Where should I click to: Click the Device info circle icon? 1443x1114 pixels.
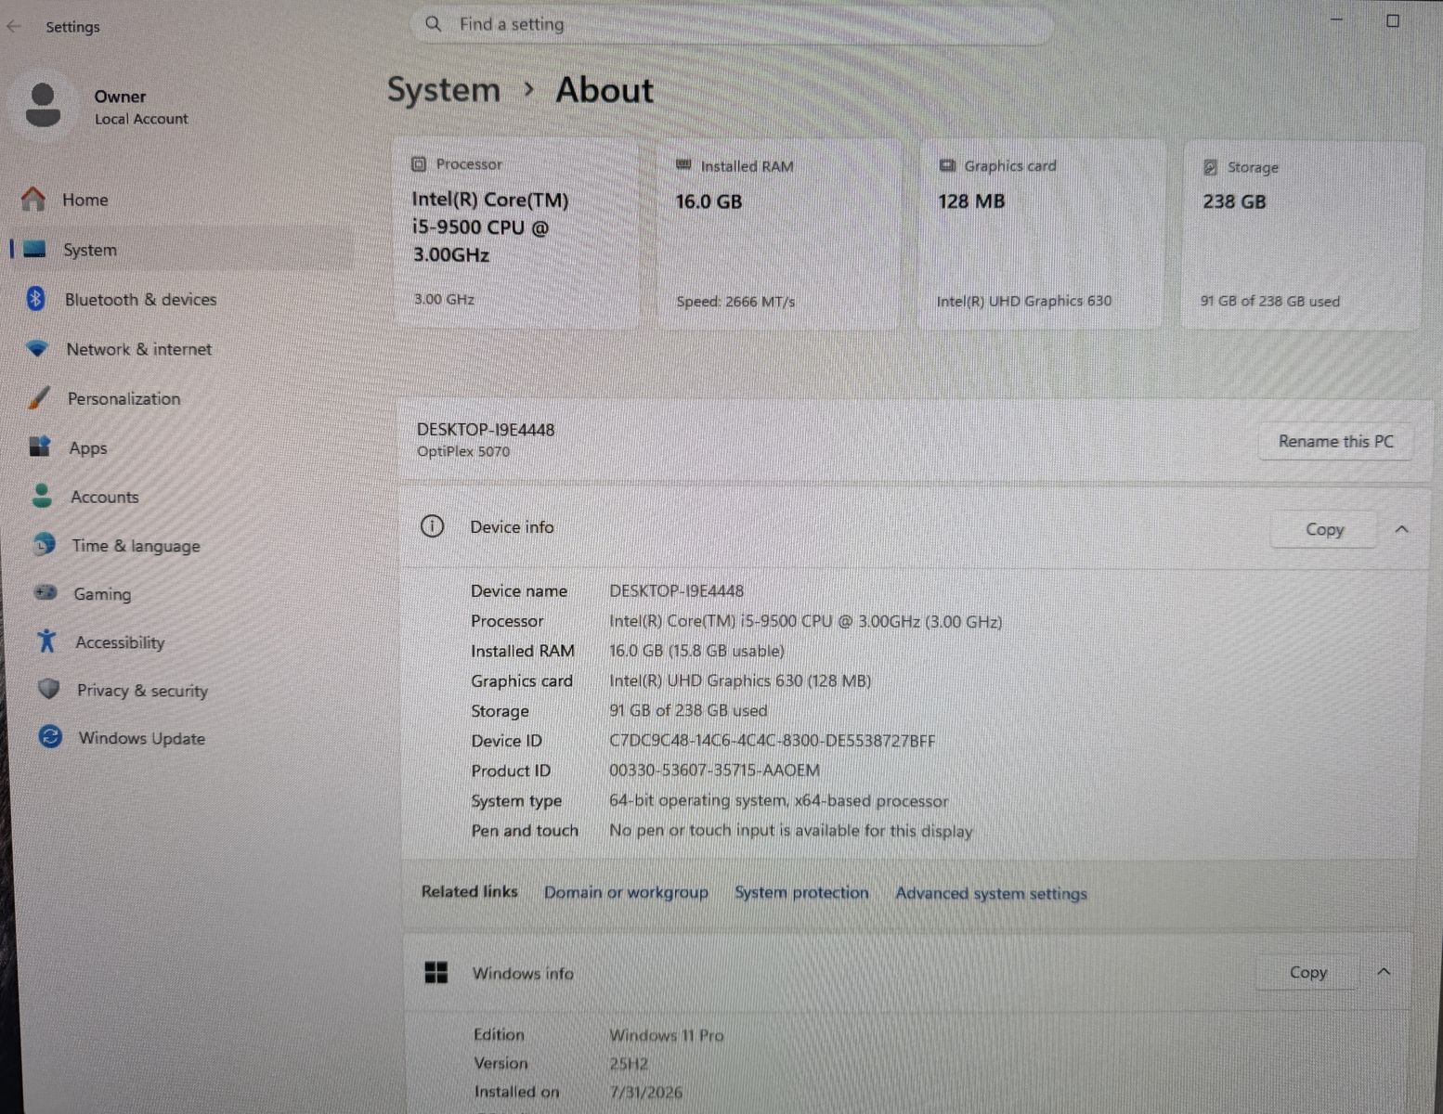[x=432, y=526]
